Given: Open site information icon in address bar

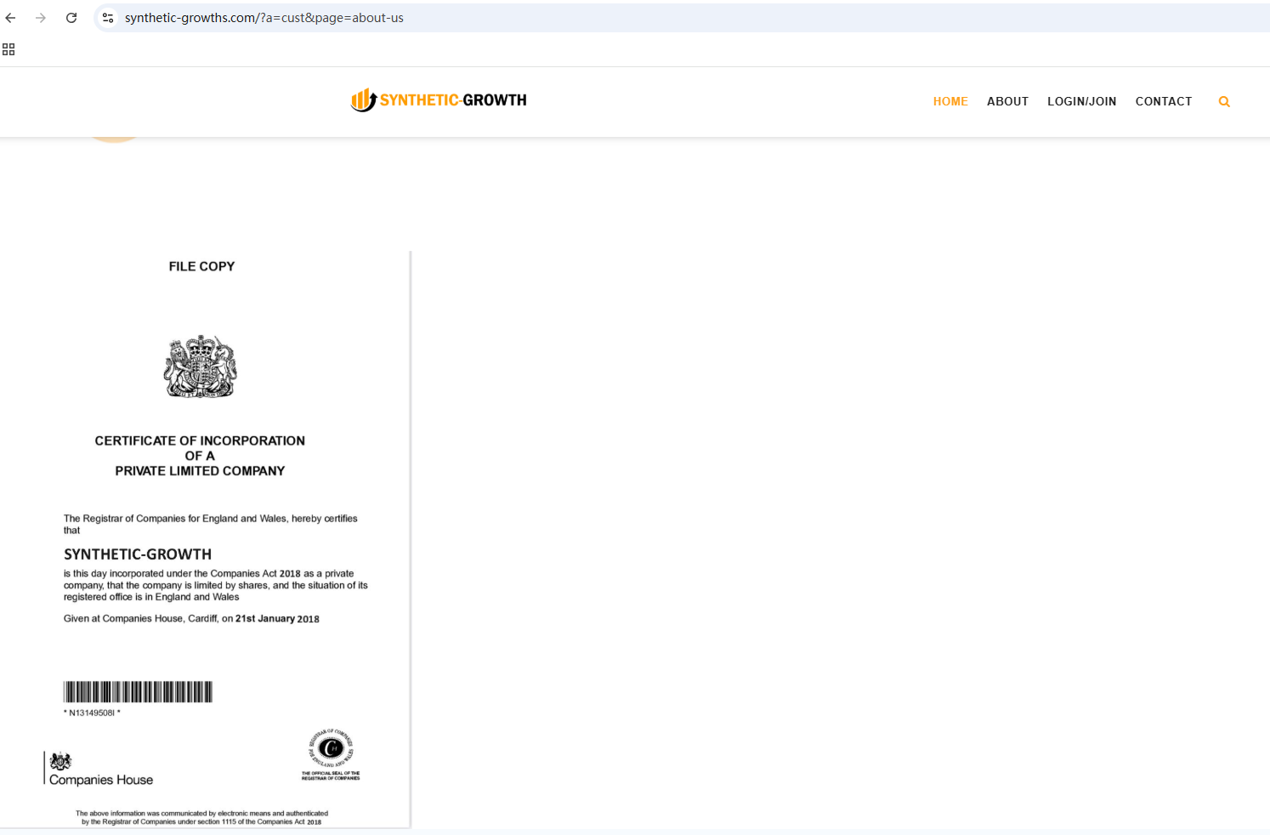Looking at the screenshot, I should click(x=108, y=18).
